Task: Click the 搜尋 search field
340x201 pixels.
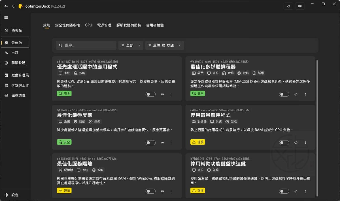Action: tap(86, 45)
